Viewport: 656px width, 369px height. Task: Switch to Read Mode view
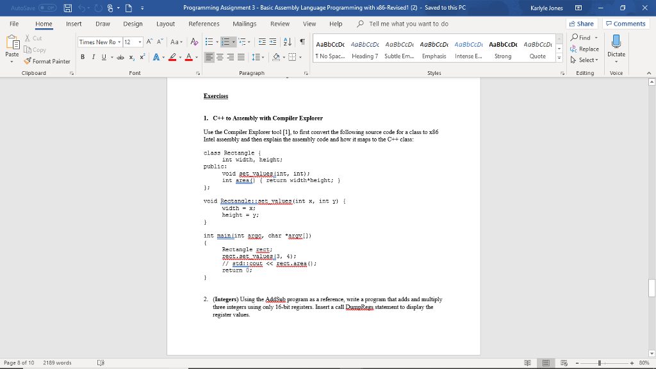[527, 363]
